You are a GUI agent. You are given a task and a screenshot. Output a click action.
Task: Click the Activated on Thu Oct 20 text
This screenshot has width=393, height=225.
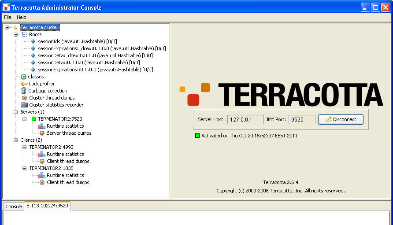[249, 136]
